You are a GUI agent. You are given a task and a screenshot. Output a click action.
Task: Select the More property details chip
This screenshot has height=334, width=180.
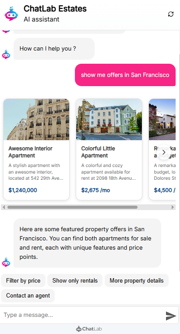coord(137,280)
